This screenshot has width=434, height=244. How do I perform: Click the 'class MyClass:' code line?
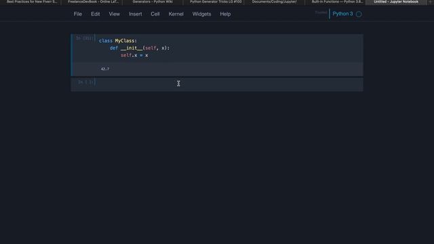(118, 41)
